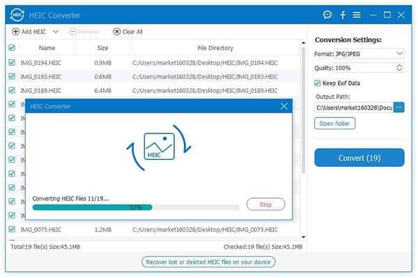This screenshot has width=418, height=278.
Task: Stop the conversion in progress
Action: point(266,204)
